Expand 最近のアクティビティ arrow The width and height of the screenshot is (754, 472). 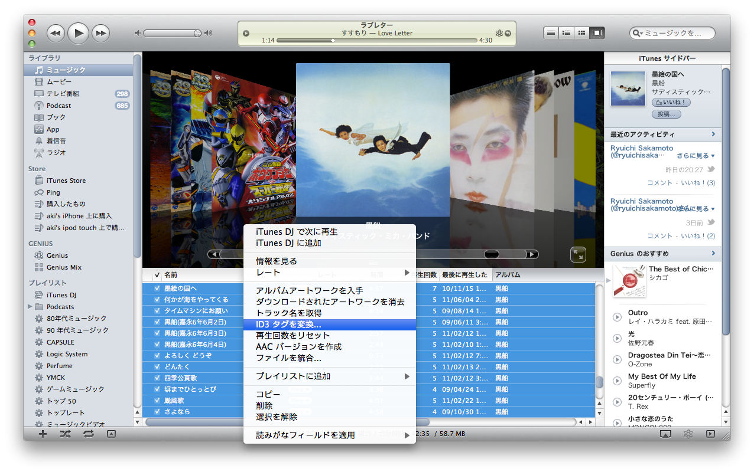pos(713,135)
